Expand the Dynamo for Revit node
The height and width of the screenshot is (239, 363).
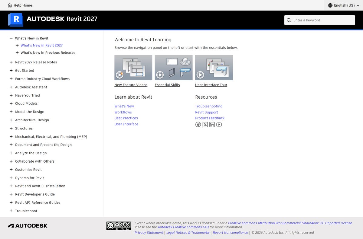[11, 178]
